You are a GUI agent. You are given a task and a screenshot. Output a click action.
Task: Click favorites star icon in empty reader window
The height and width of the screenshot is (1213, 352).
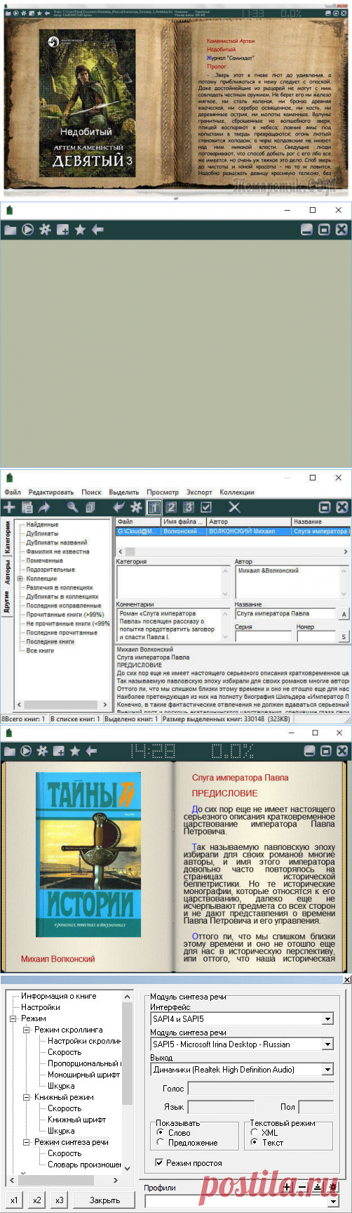pyautogui.click(x=80, y=229)
